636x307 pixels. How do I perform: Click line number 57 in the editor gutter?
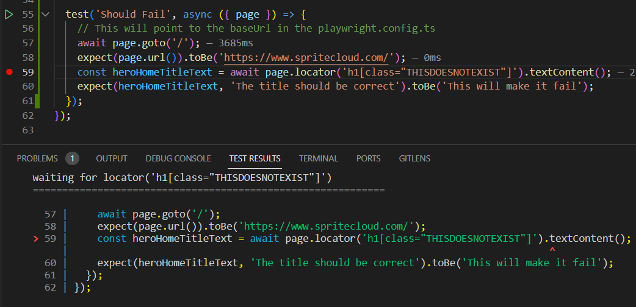28,43
